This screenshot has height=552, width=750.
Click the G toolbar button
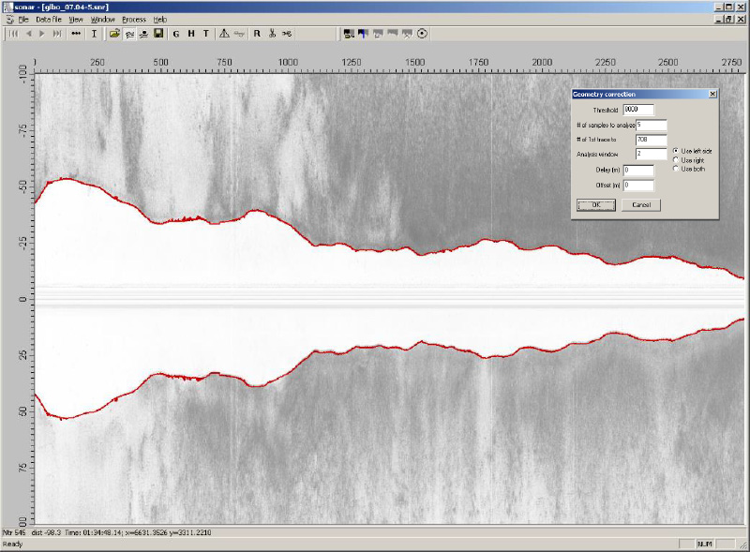coord(176,34)
